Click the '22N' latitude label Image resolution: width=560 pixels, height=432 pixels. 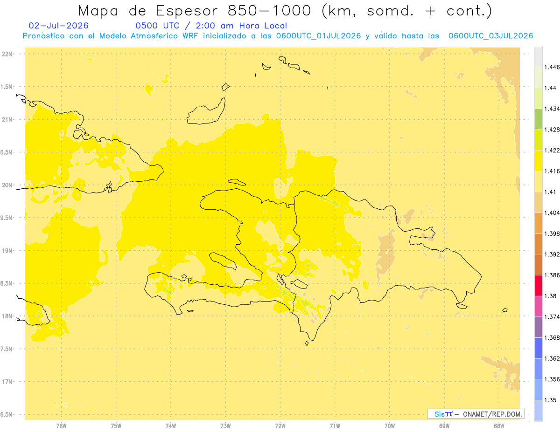coord(7,54)
